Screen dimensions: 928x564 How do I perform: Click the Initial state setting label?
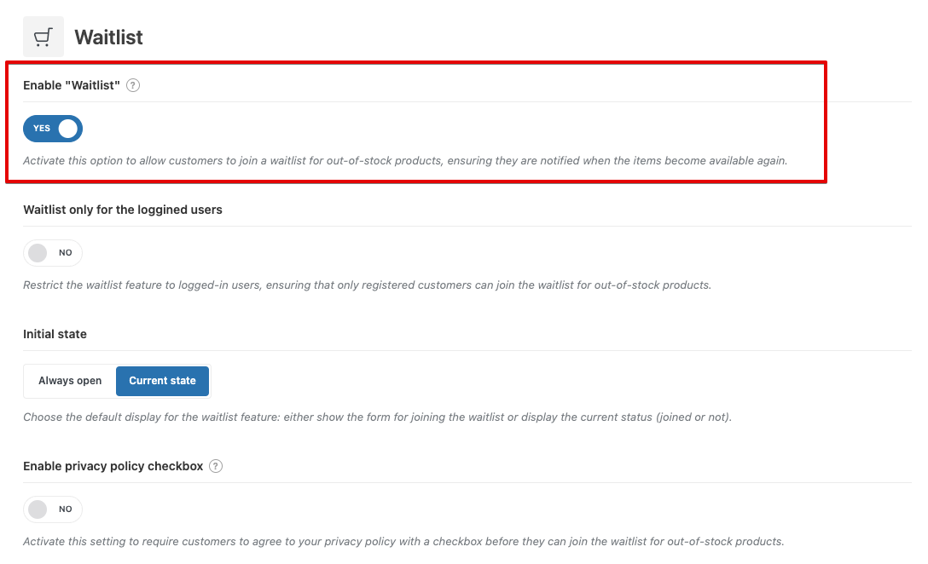[x=55, y=334]
